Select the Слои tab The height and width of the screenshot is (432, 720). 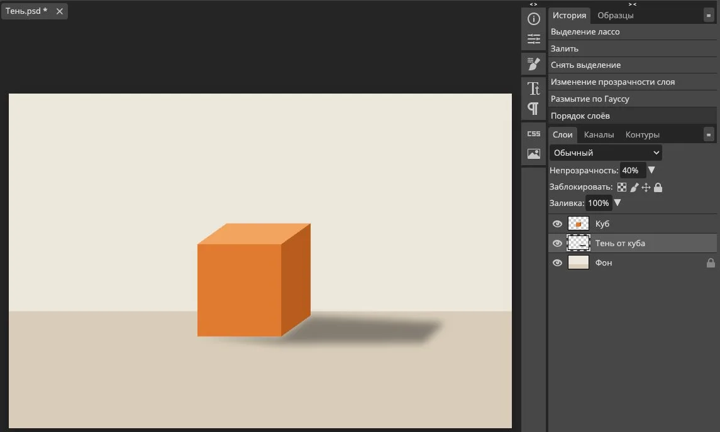coord(563,134)
